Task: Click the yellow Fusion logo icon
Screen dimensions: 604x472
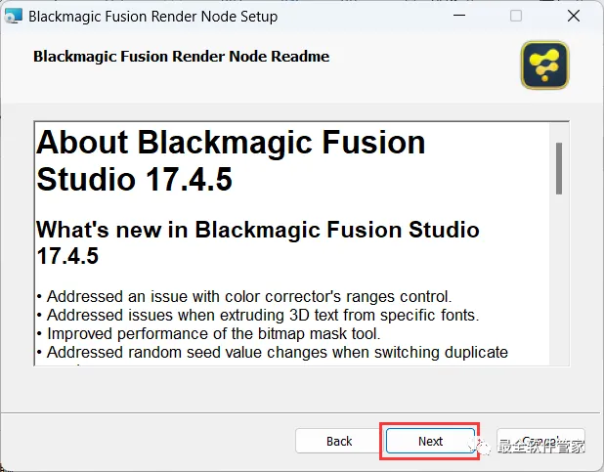Action: [x=544, y=65]
